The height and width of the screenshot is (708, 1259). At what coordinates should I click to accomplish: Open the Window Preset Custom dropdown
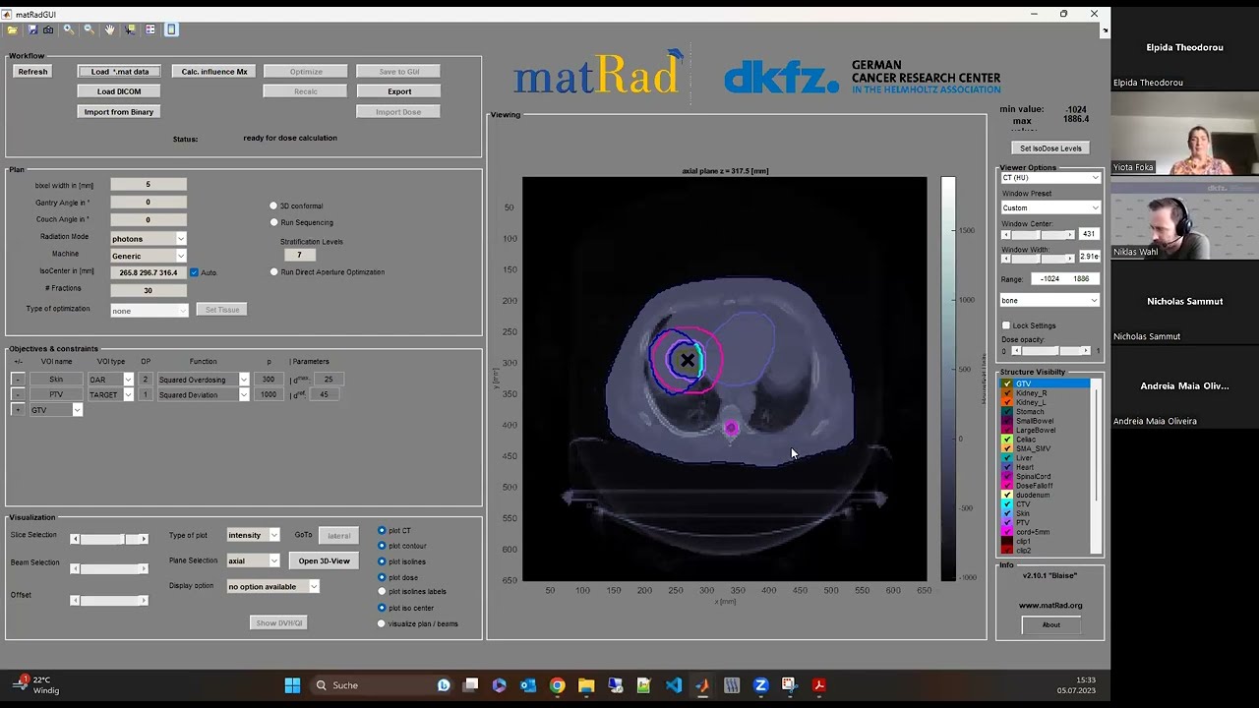coord(1049,207)
